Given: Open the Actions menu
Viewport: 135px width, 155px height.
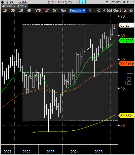Looking at the screenshot, I should 9,6.
